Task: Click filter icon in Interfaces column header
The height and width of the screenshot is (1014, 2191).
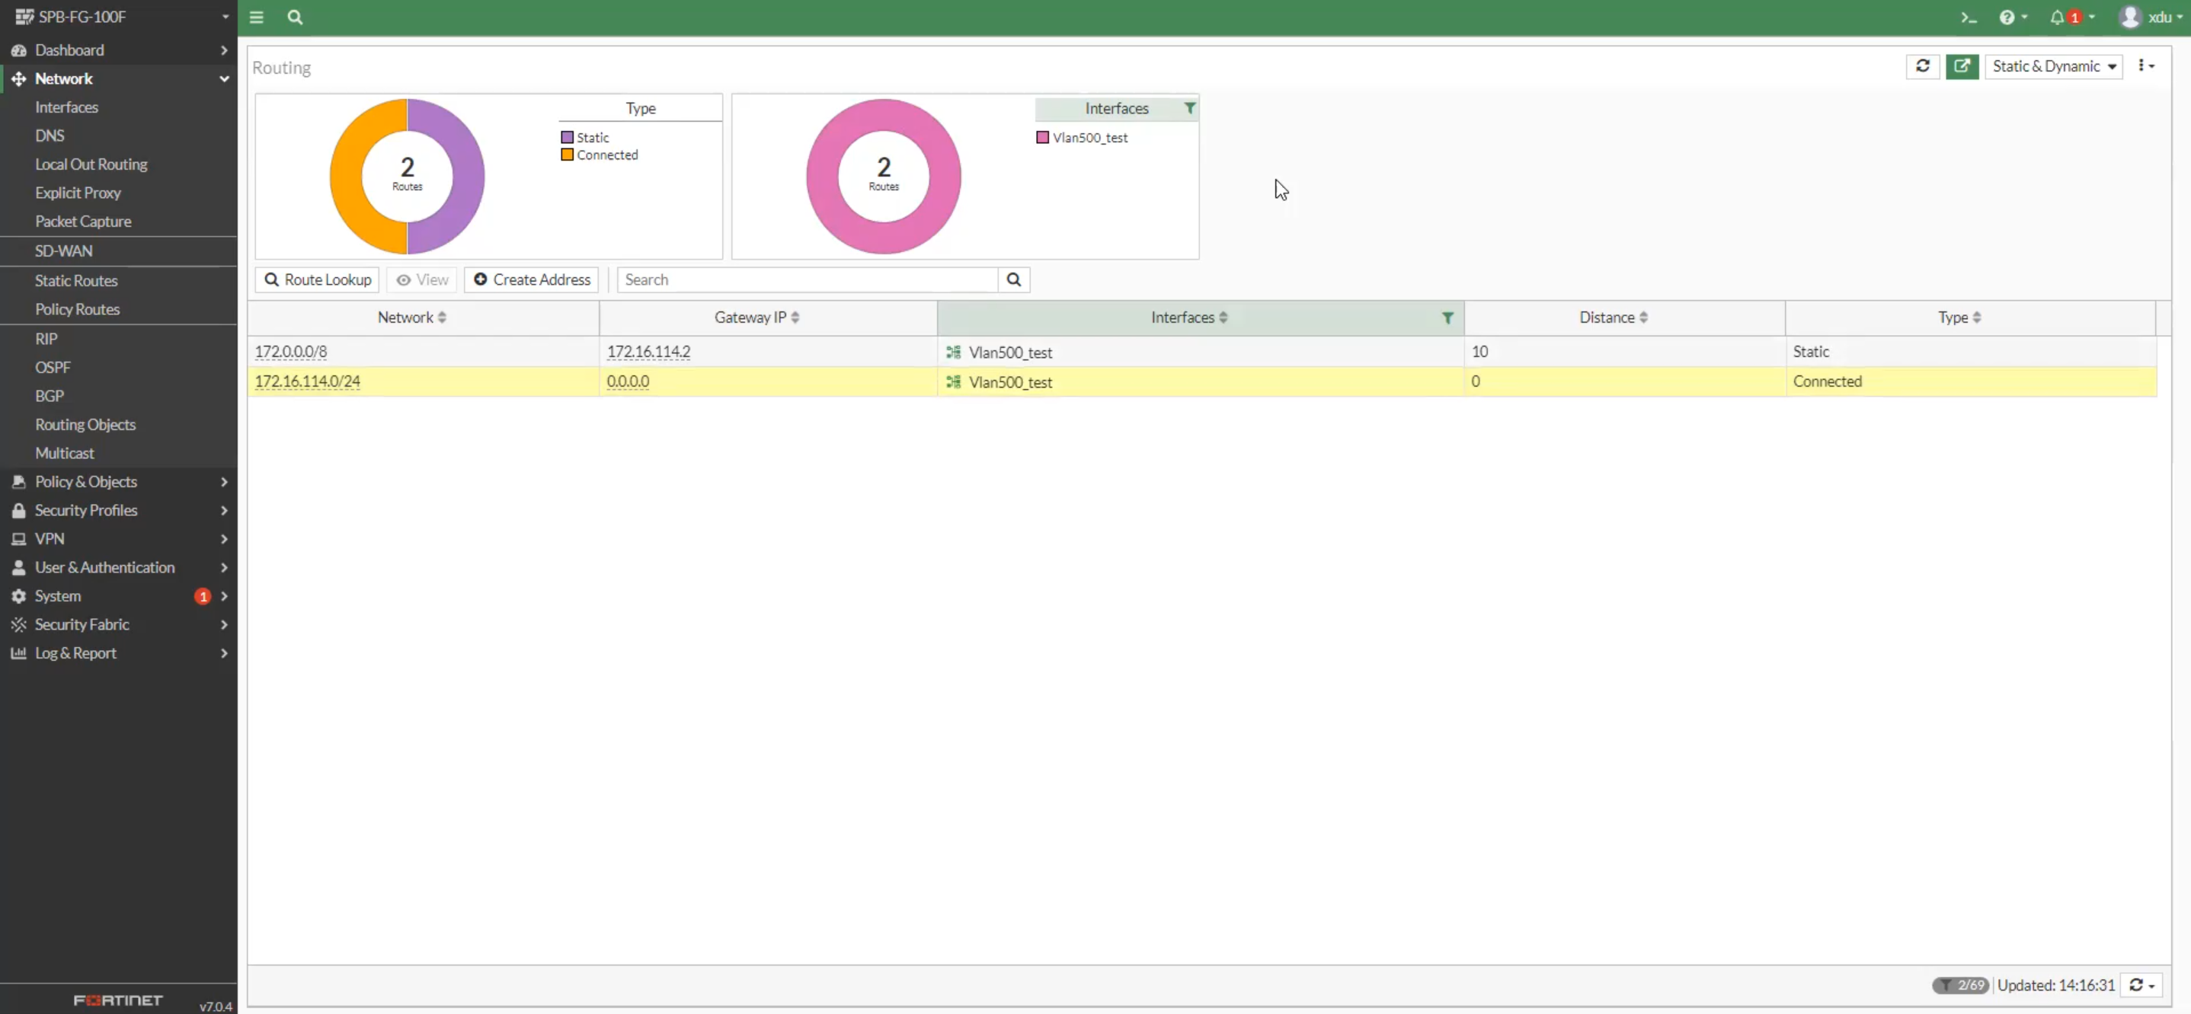Action: (x=1447, y=318)
